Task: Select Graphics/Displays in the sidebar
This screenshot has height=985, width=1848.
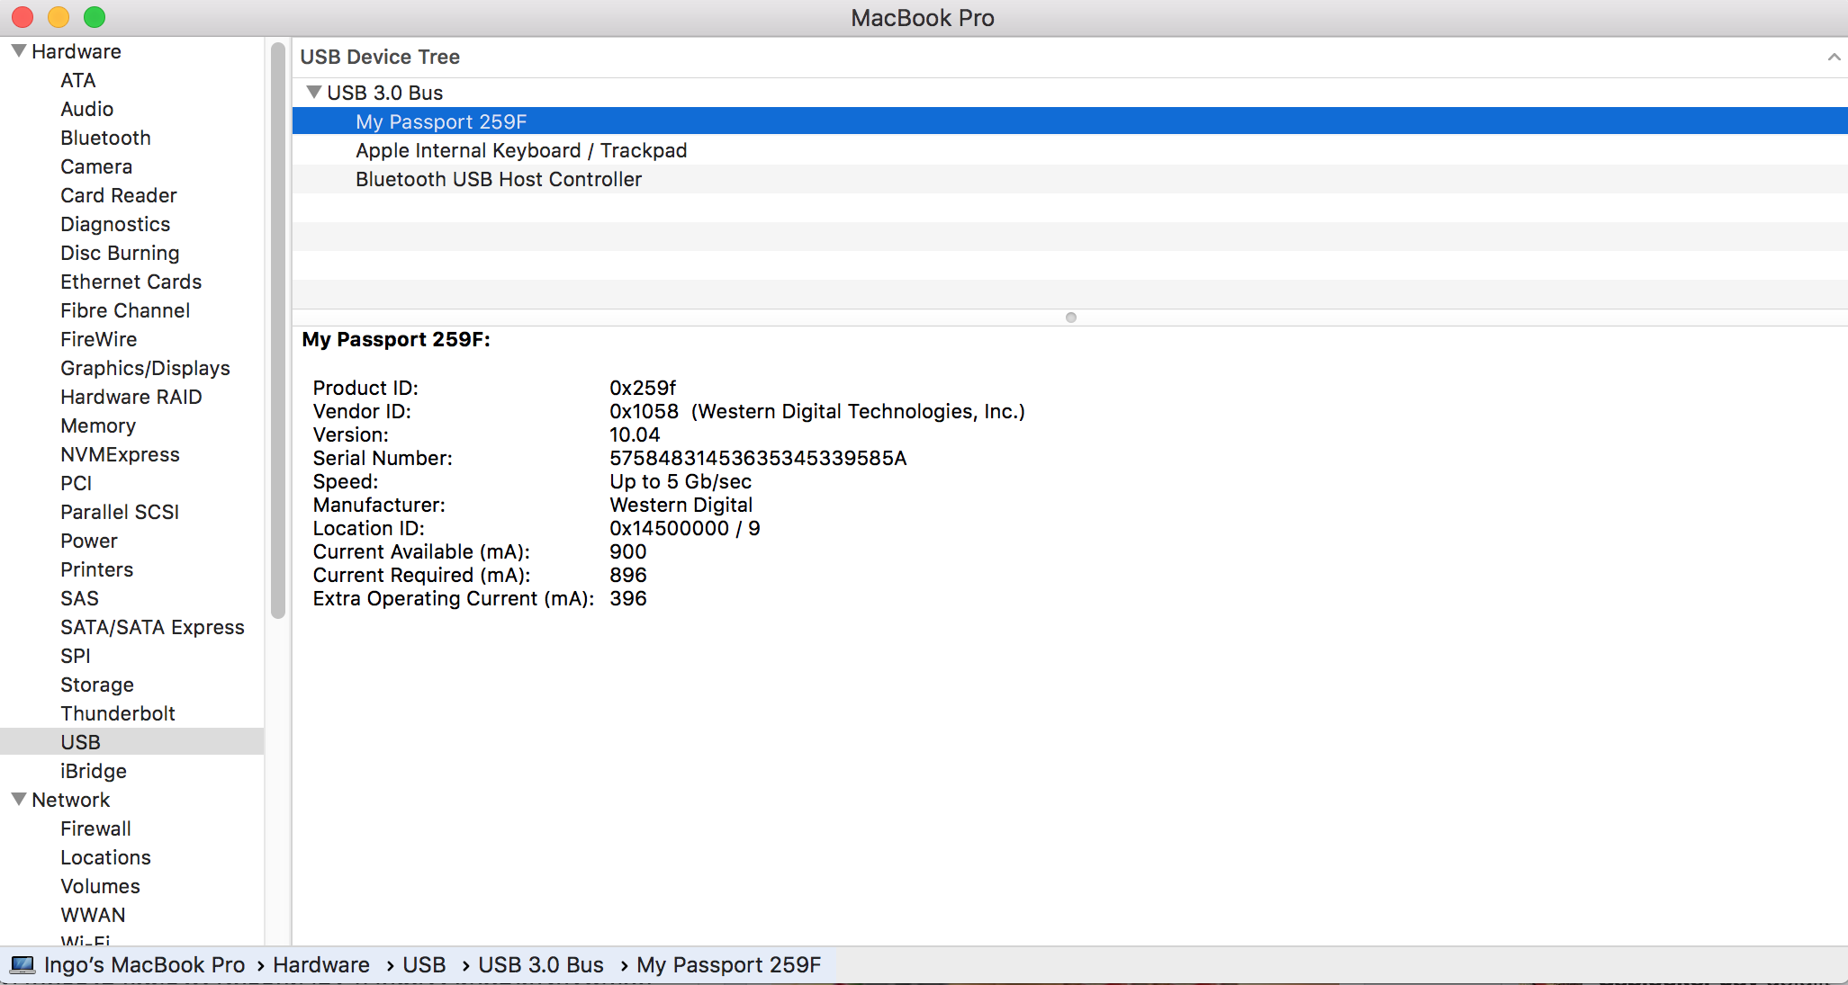Action: 145,368
